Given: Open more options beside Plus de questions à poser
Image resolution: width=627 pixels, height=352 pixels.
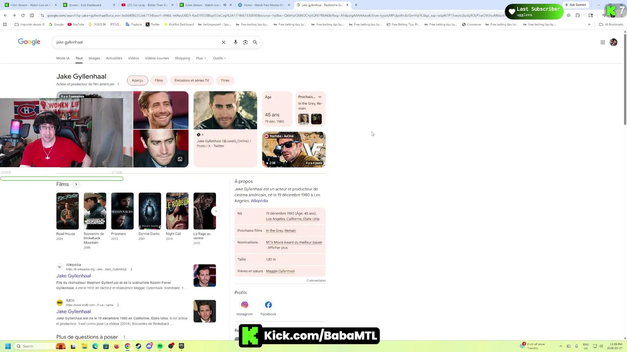Looking at the screenshot, I should pos(124,337).
